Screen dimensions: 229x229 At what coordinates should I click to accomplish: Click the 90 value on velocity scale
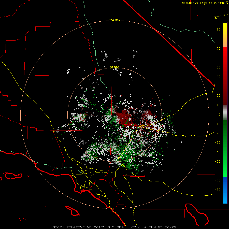219,30
